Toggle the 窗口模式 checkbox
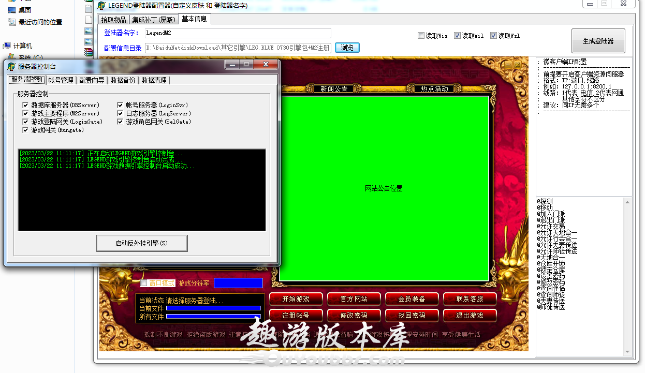The height and width of the screenshot is (373, 645). click(x=144, y=283)
